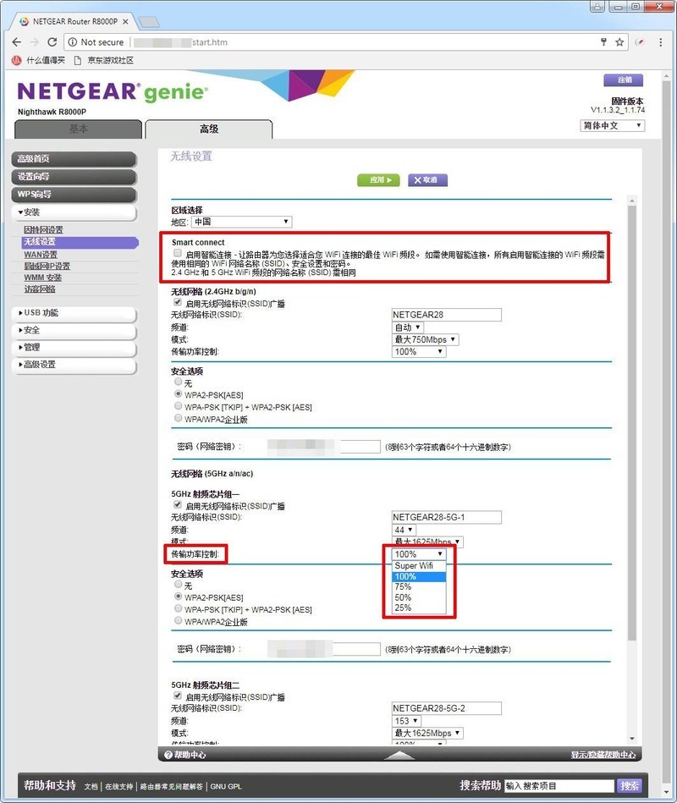Screen dimensions: 677x803
Task: Expand the 管理 sidebar section
Action: click(x=74, y=347)
